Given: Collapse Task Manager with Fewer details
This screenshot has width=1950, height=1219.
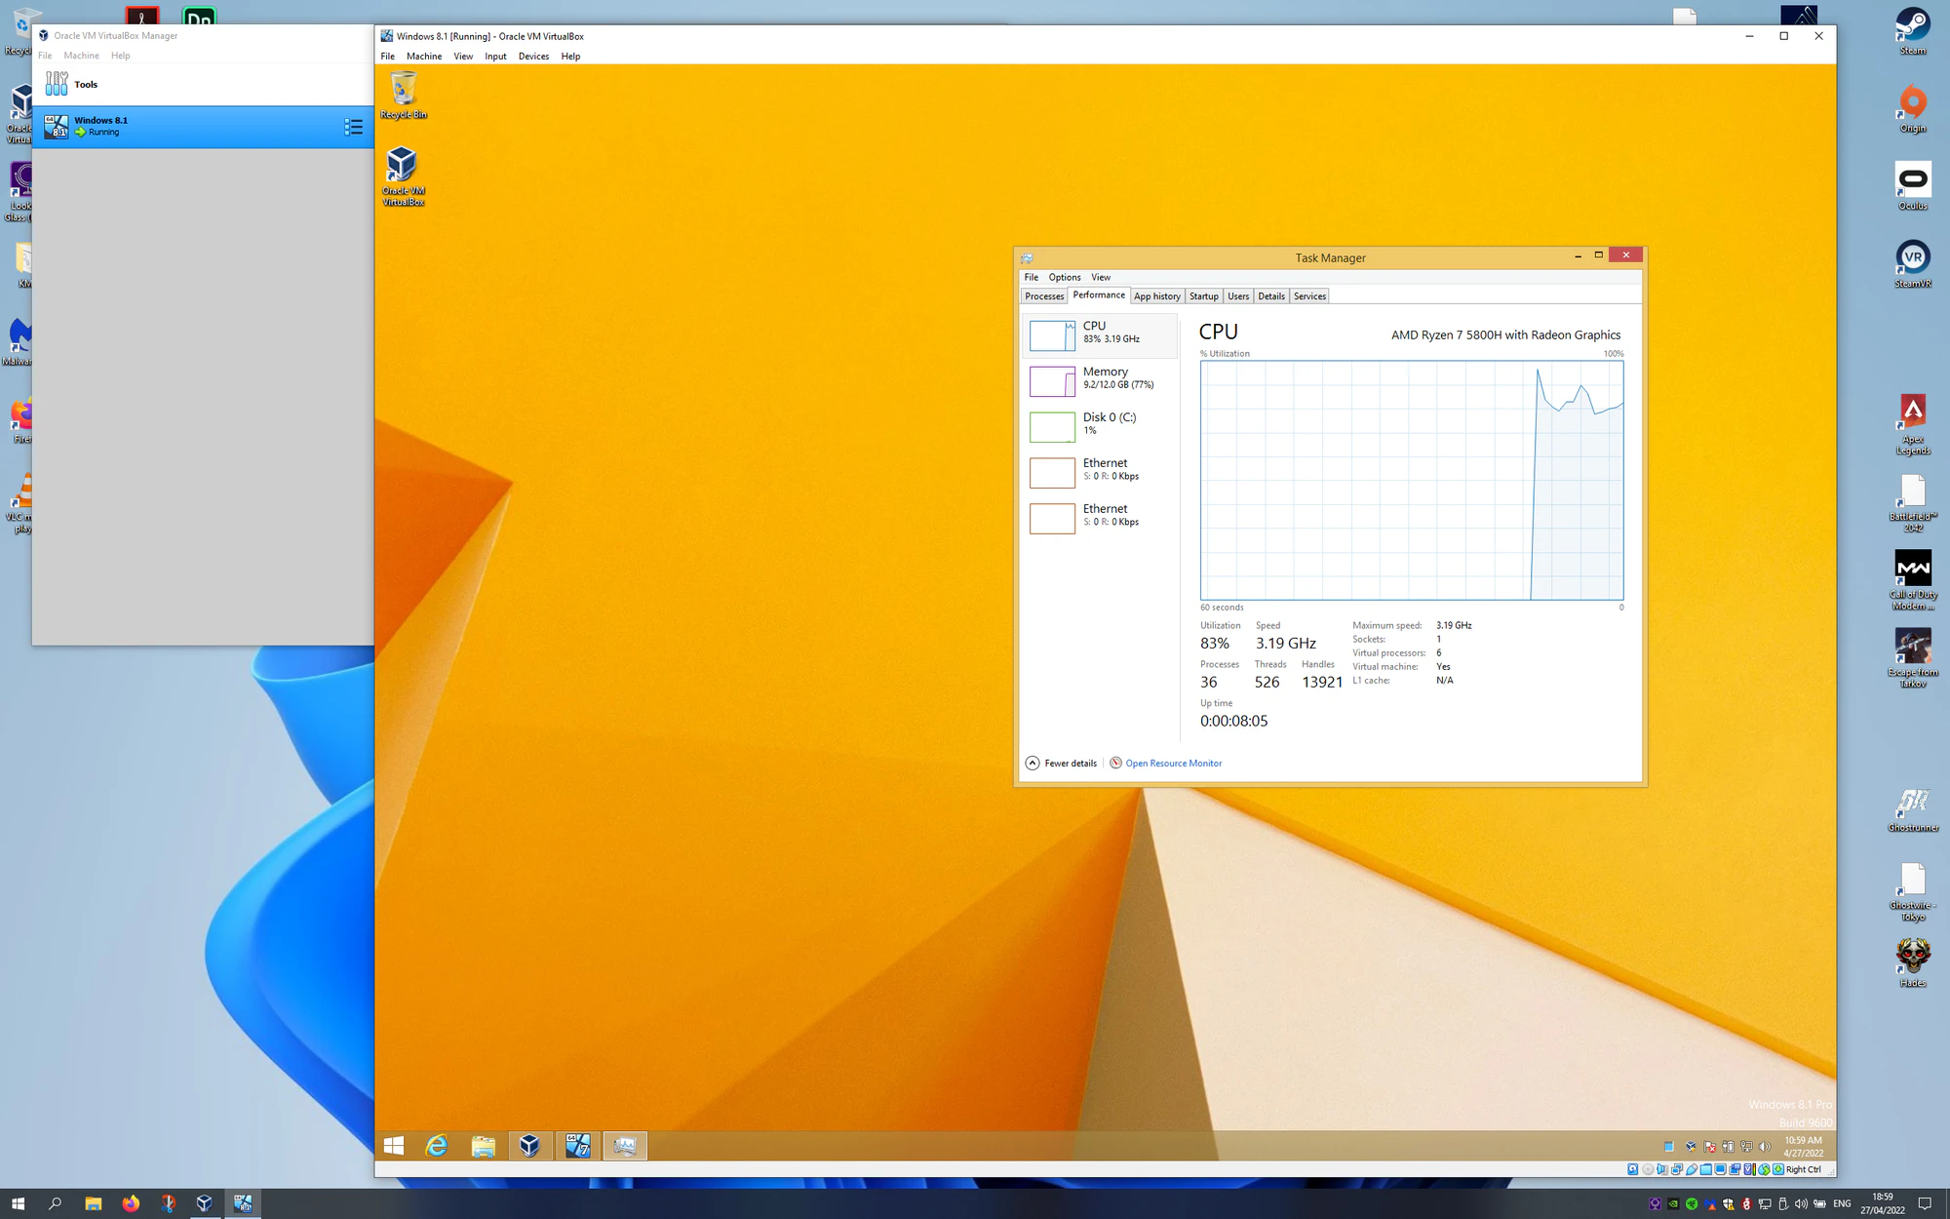Looking at the screenshot, I should click(x=1061, y=764).
